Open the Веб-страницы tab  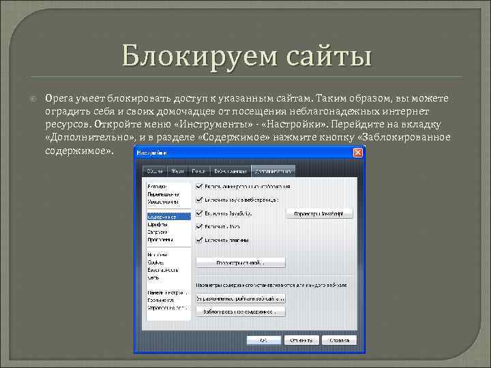point(230,172)
